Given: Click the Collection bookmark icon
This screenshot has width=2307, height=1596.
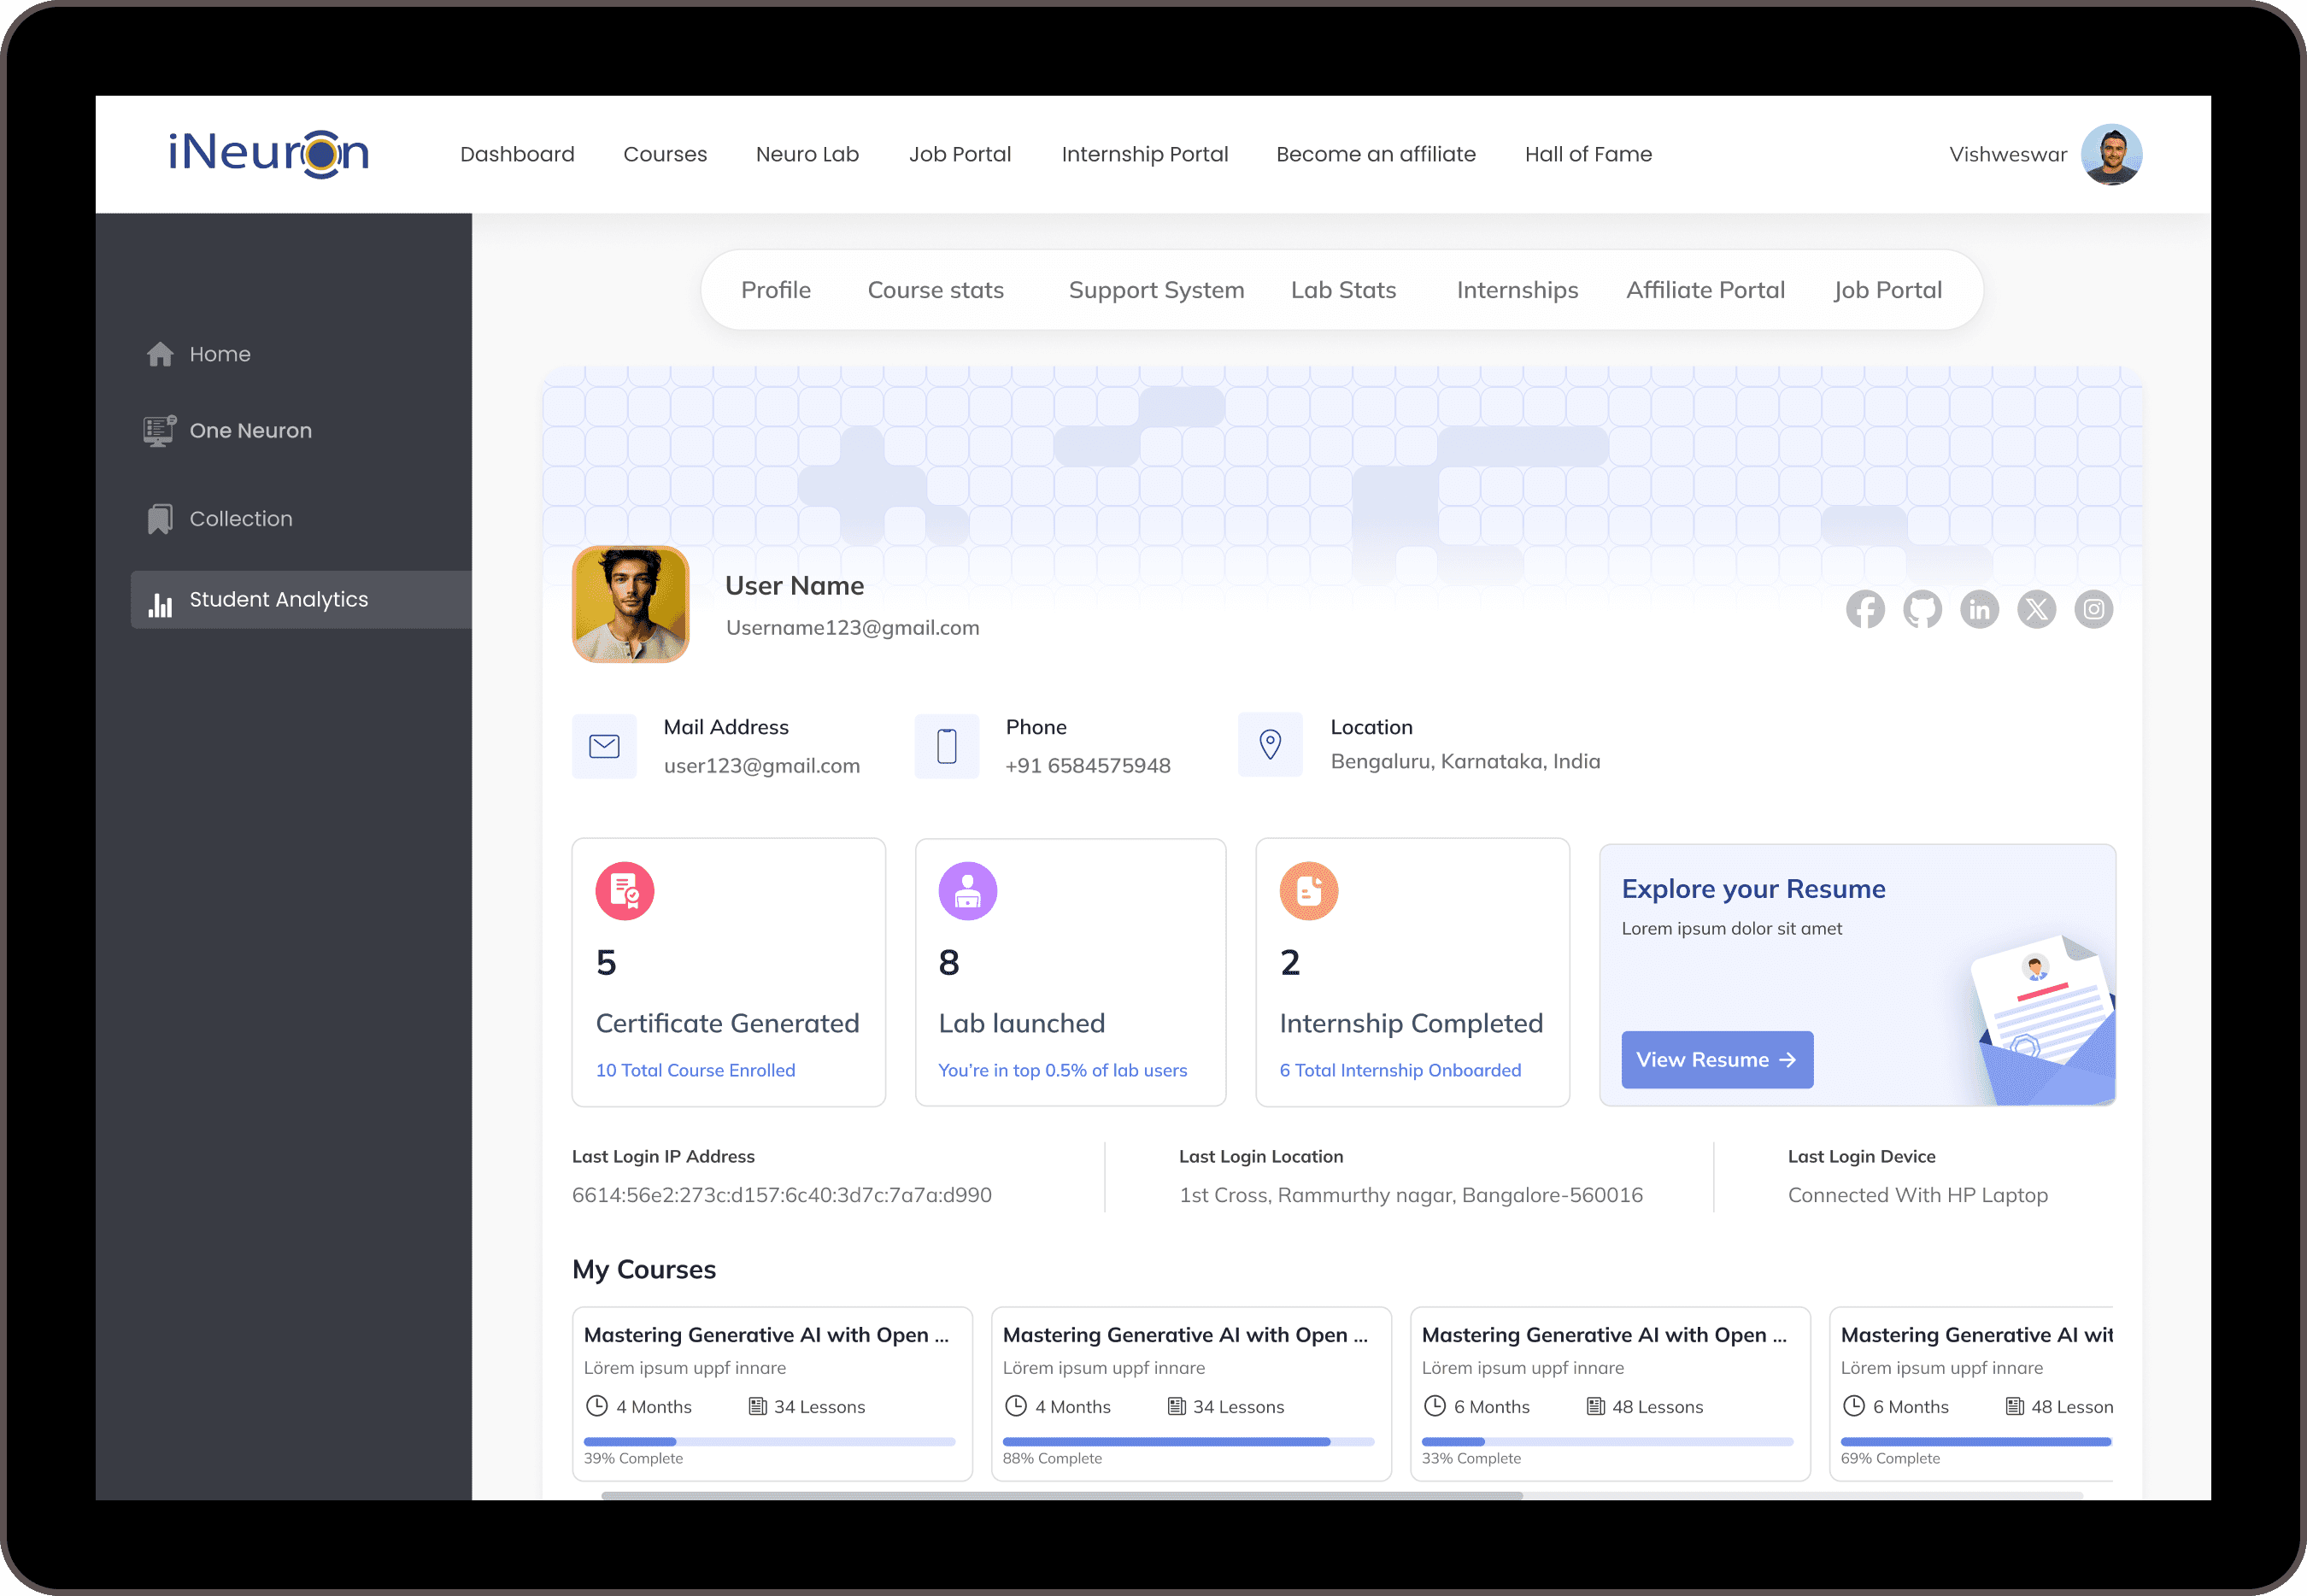Looking at the screenshot, I should tap(160, 519).
